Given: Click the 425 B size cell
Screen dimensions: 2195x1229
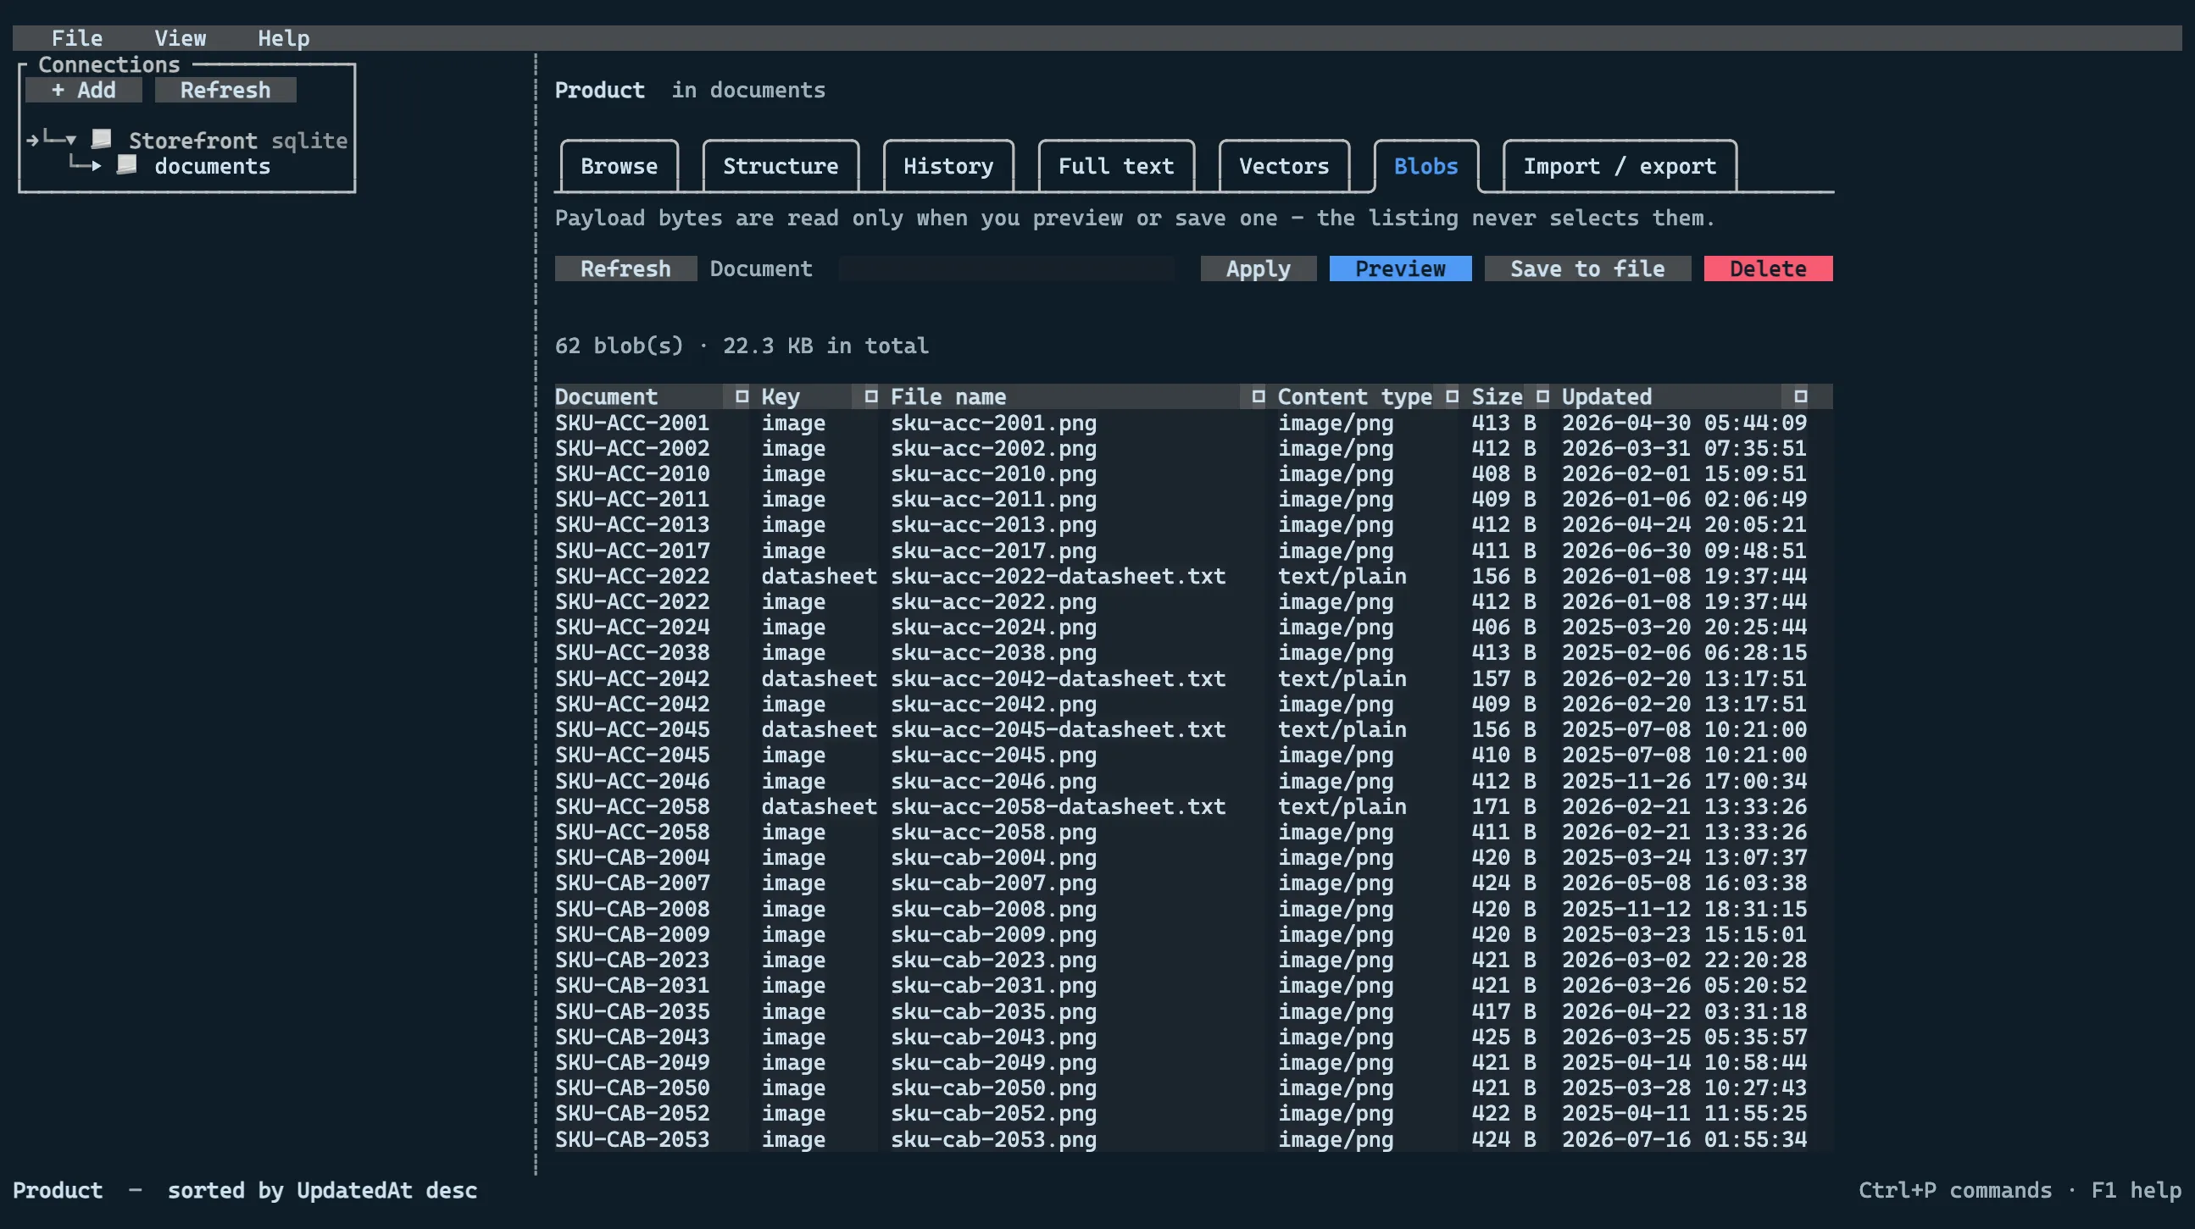Looking at the screenshot, I should pyautogui.click(x=1504, y=1037).
